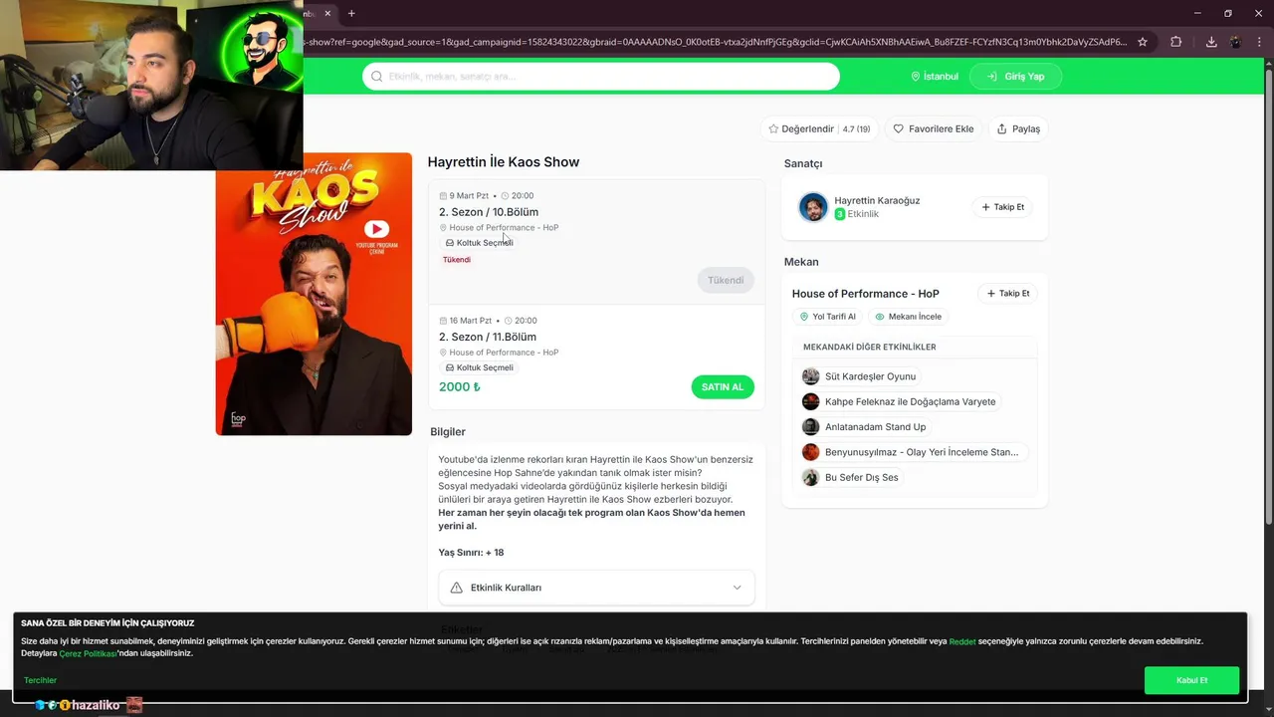The image size is (1274, 717).
Task: Click the page vertical scrollbar
Action: tap(1268, 299)
